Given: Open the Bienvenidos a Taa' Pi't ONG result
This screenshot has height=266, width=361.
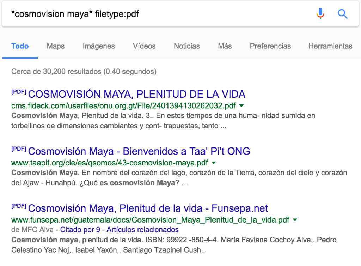Looking at the screenshot, I should click(139, 151).
